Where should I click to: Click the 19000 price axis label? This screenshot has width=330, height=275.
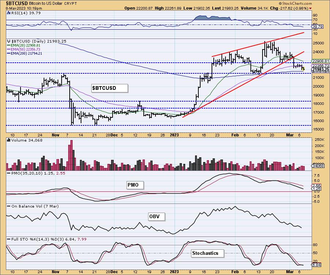pyautogui.click(x=318, y=95)
